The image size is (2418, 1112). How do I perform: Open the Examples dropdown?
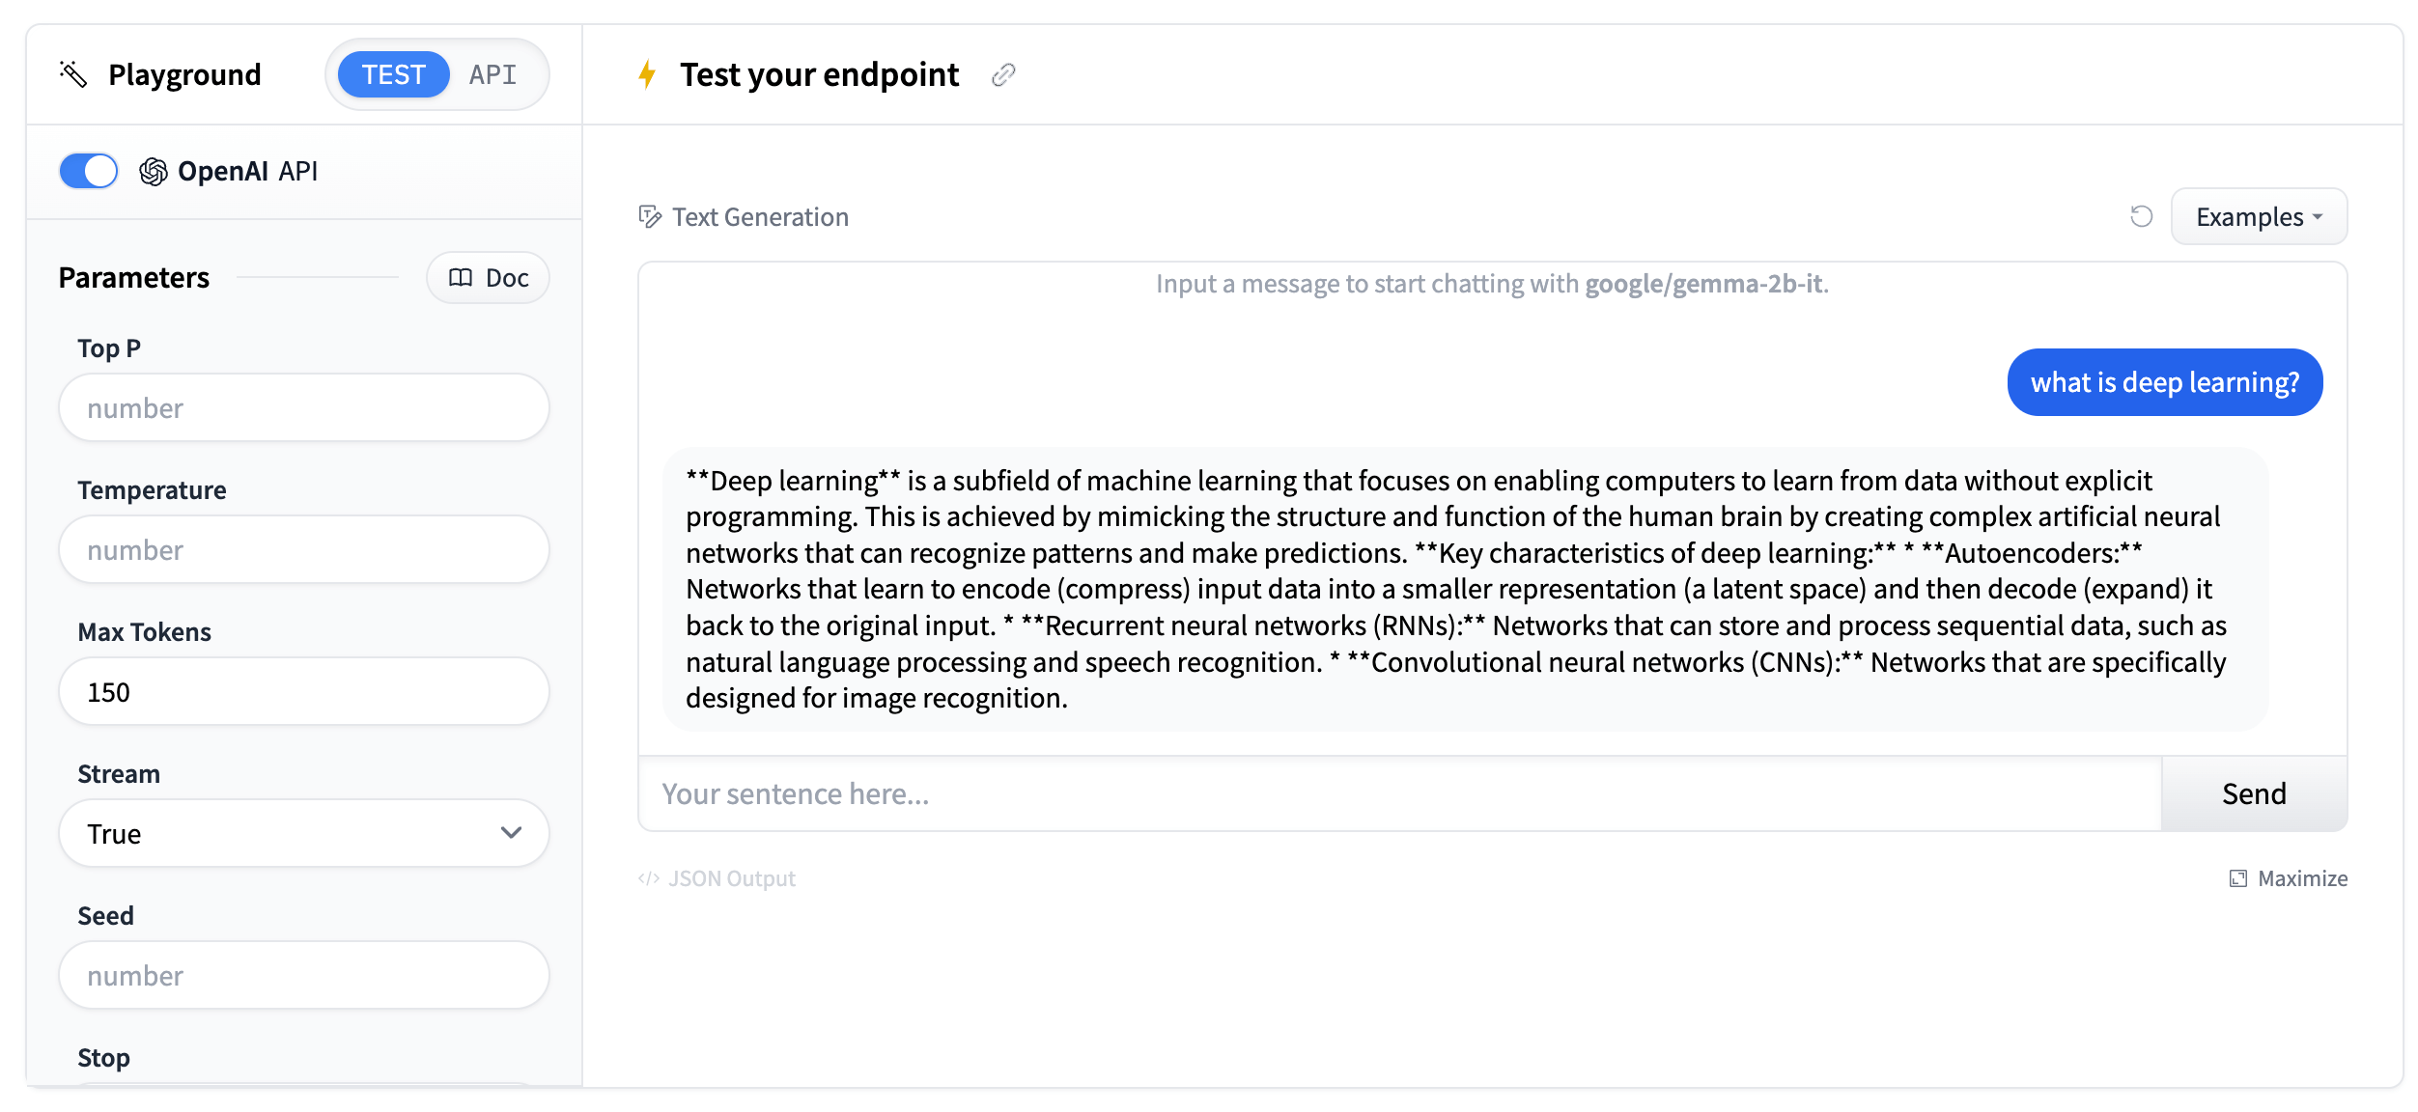point(2258,216)
